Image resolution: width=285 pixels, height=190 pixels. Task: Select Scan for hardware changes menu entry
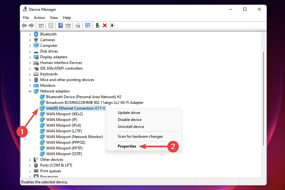(140, 136)
